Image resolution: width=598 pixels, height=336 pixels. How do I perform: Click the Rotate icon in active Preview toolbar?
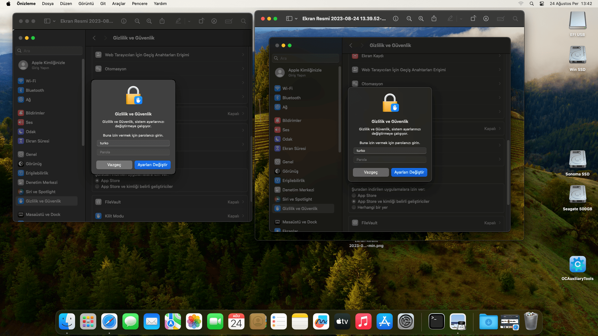(x=473, y=19)
